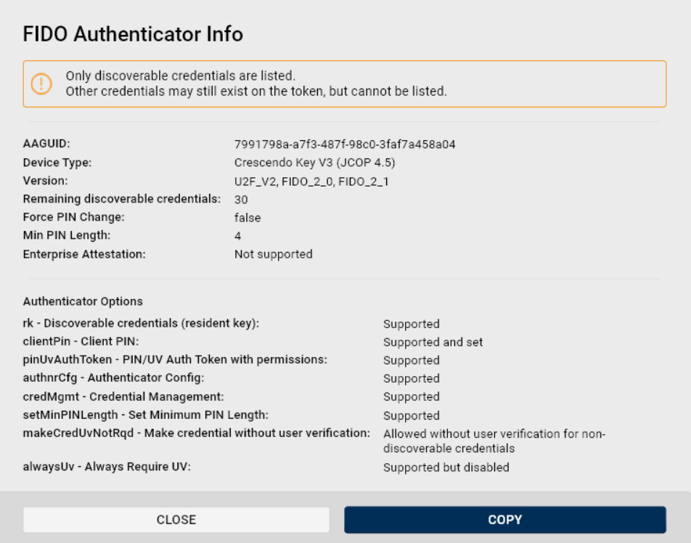The width and height of the screenshot is (691, 543).
Task: Click the orange warning exclamation icon
Action: click(x=41, y=83)
